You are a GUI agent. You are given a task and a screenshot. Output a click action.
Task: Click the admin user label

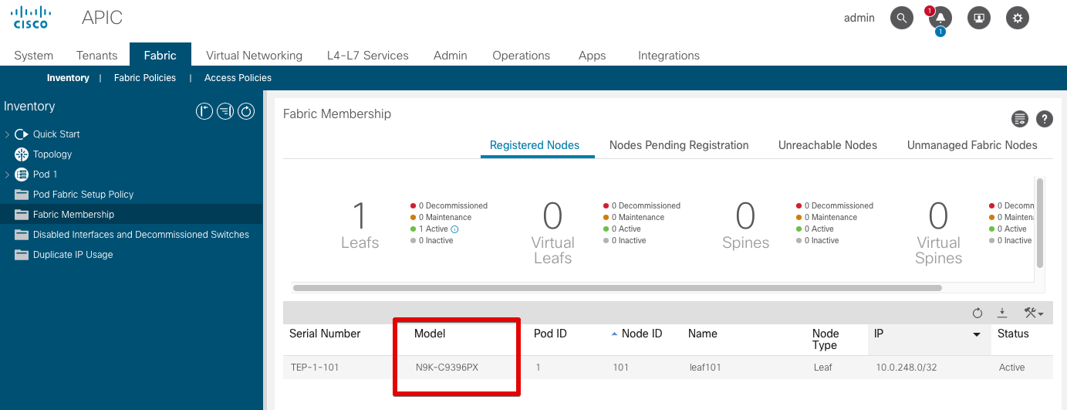coord(859,18)
